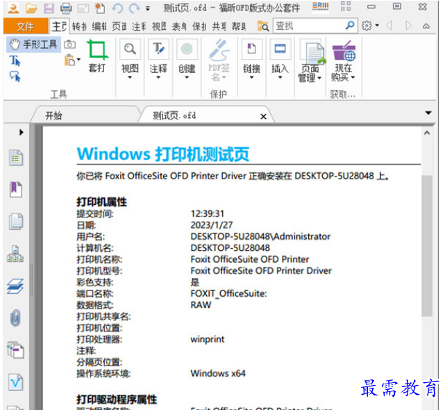Image resolution: width=445 pixels, height=410 pixels.
Task: Open a file with the folder icon
Action: pos(31,8)
